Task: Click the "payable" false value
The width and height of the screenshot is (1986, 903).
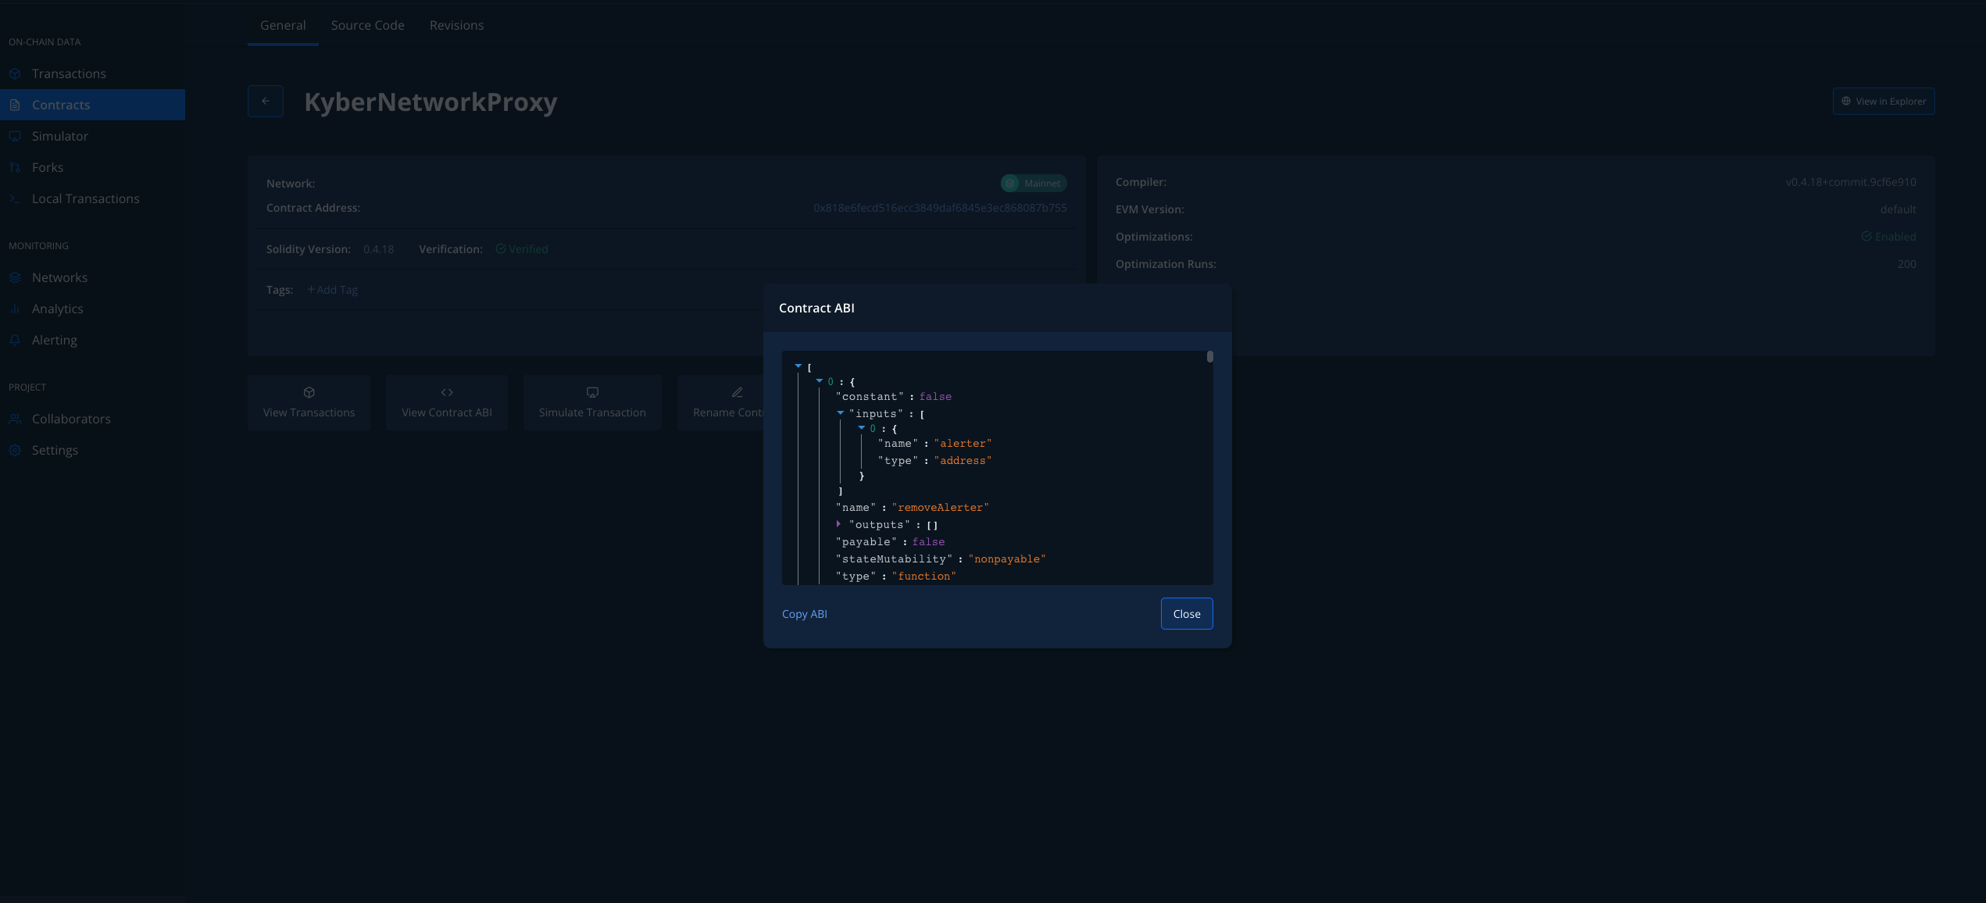Action: click(928, 542)
